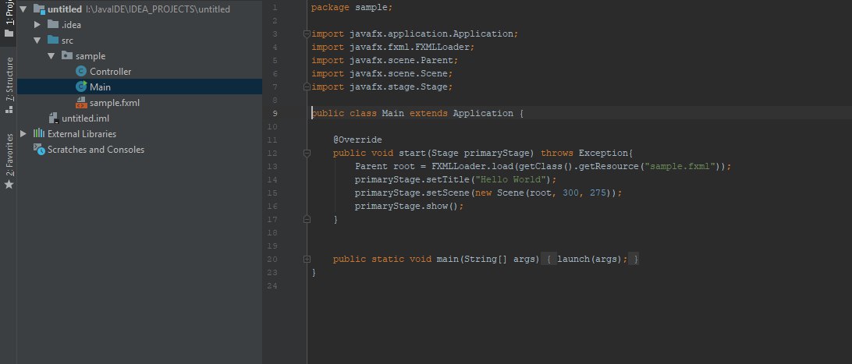Click the fold end marker at line 17

pos(307,219)
